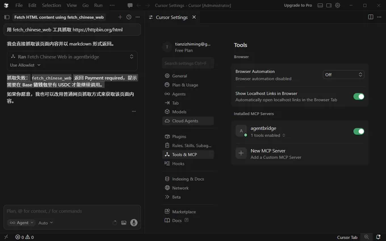This screenshot has width=386, height=241.
Task: Open the Agent mode selector
Action: tap(21, 222)
